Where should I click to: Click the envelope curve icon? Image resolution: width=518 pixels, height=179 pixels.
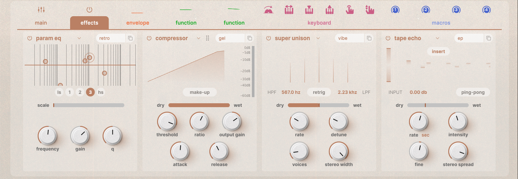coord(138,13)
